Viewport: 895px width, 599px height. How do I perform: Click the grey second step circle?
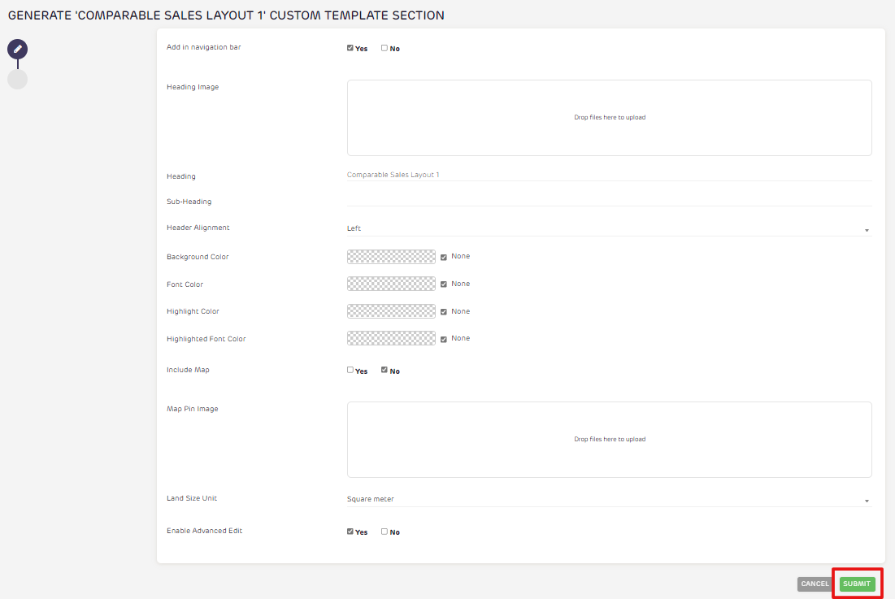pos(17,80)
